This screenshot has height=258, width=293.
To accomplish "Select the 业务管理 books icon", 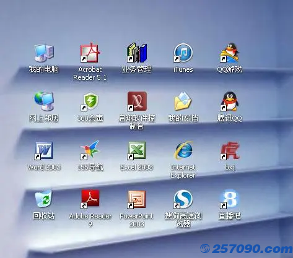I will coord(137,53).
